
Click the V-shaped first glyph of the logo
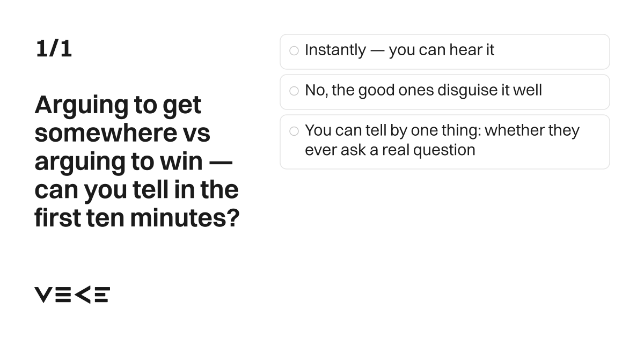click(x=43, y=295)
